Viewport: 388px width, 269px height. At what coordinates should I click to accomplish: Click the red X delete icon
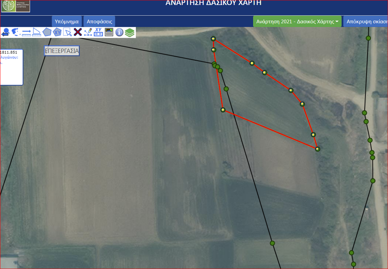click(78, 32)
